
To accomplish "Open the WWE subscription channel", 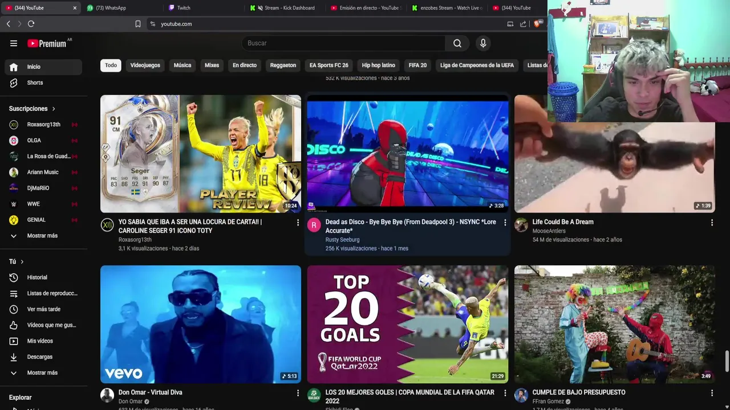I will (x=43, y=204).
